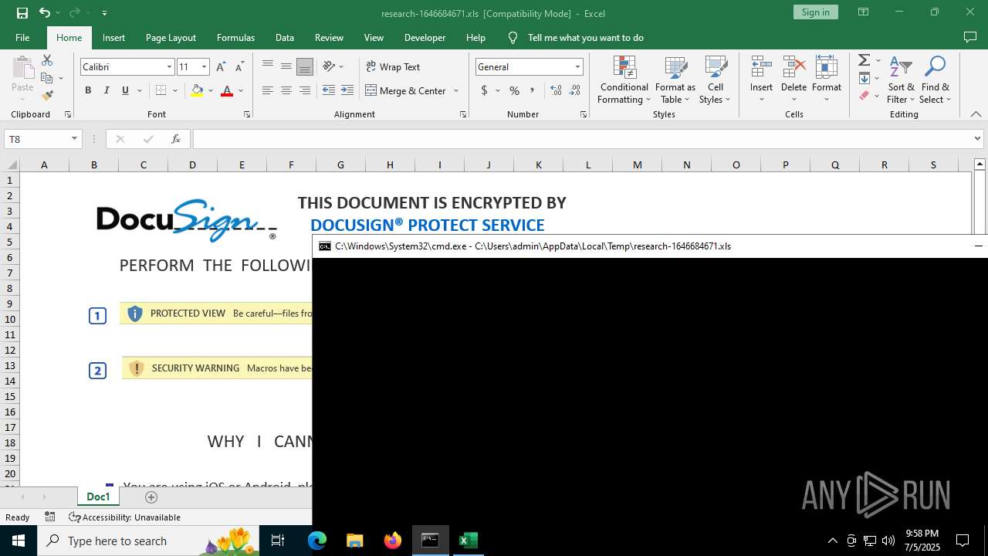This screenshot has height=556, width=988.
Task: Click the AutoSum sigma icon
Action: tap(864, 60)
